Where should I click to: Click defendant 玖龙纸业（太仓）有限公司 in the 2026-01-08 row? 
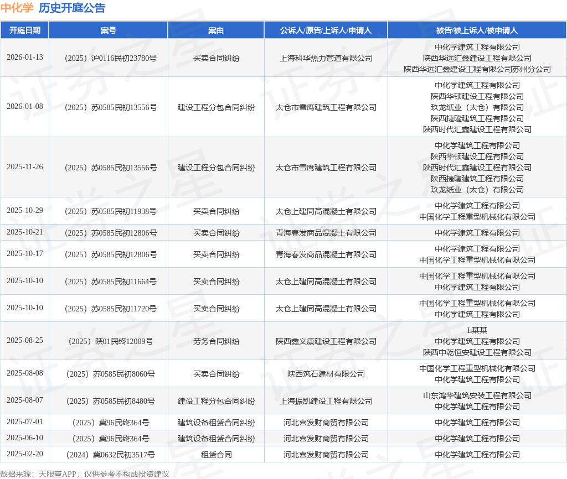point(477,107)
